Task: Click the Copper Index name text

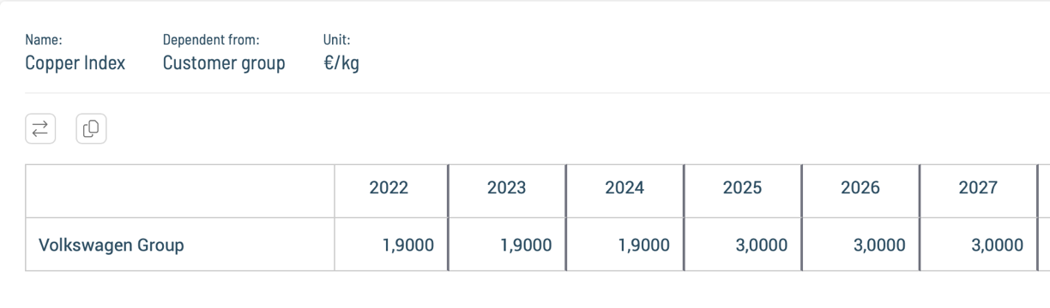Action: coord(75,63)
